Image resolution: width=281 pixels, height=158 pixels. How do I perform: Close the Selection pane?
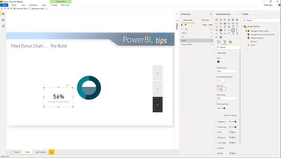(x=211, y=14)
